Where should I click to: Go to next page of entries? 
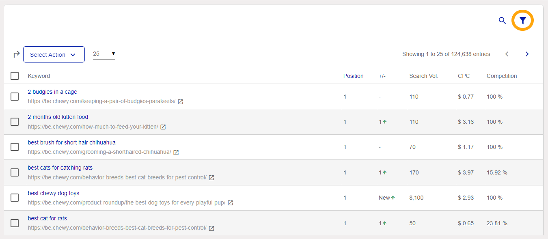click(x=527, y=54)
